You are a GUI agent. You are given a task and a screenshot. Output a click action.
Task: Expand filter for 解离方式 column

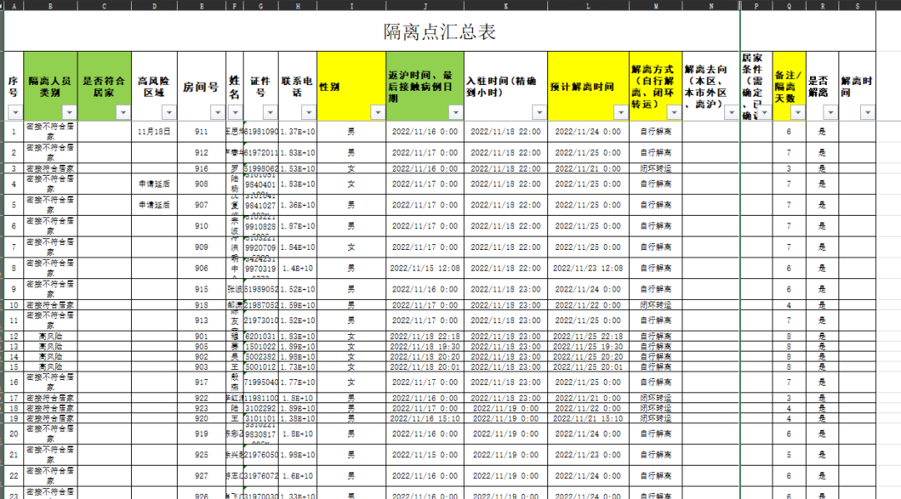pos(672,112)
